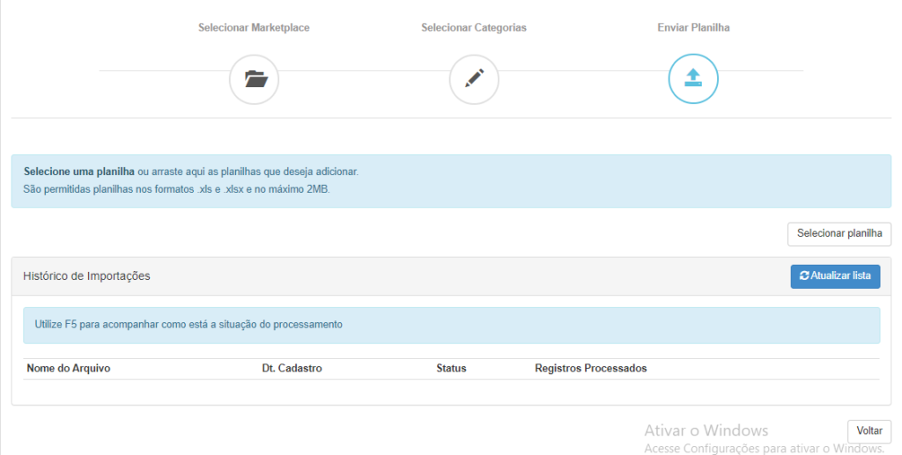Screen dimensions: 902x455
Task: Click the Histórico de Importações panel title
Action: [x=87, y=276]
